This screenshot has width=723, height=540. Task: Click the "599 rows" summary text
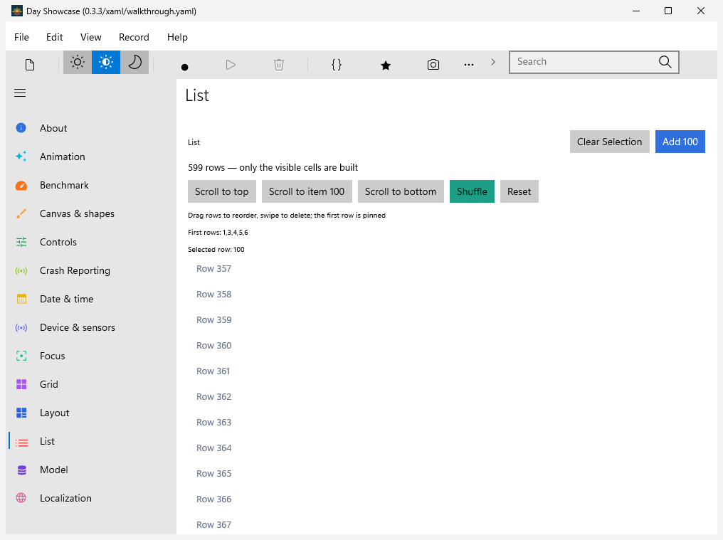pos(273,167)
